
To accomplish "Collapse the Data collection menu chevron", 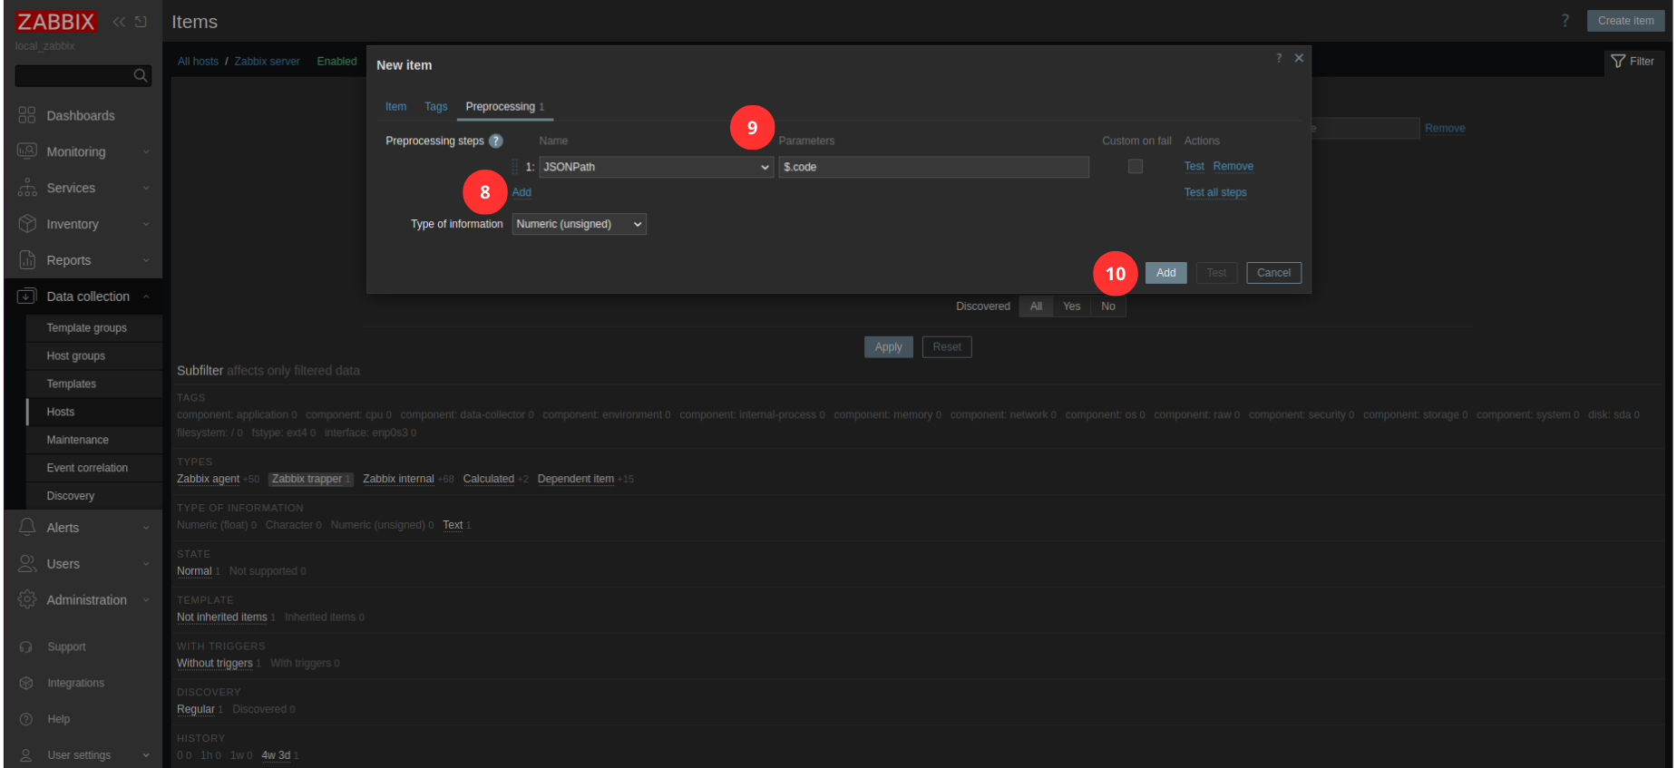I will 146,297.
